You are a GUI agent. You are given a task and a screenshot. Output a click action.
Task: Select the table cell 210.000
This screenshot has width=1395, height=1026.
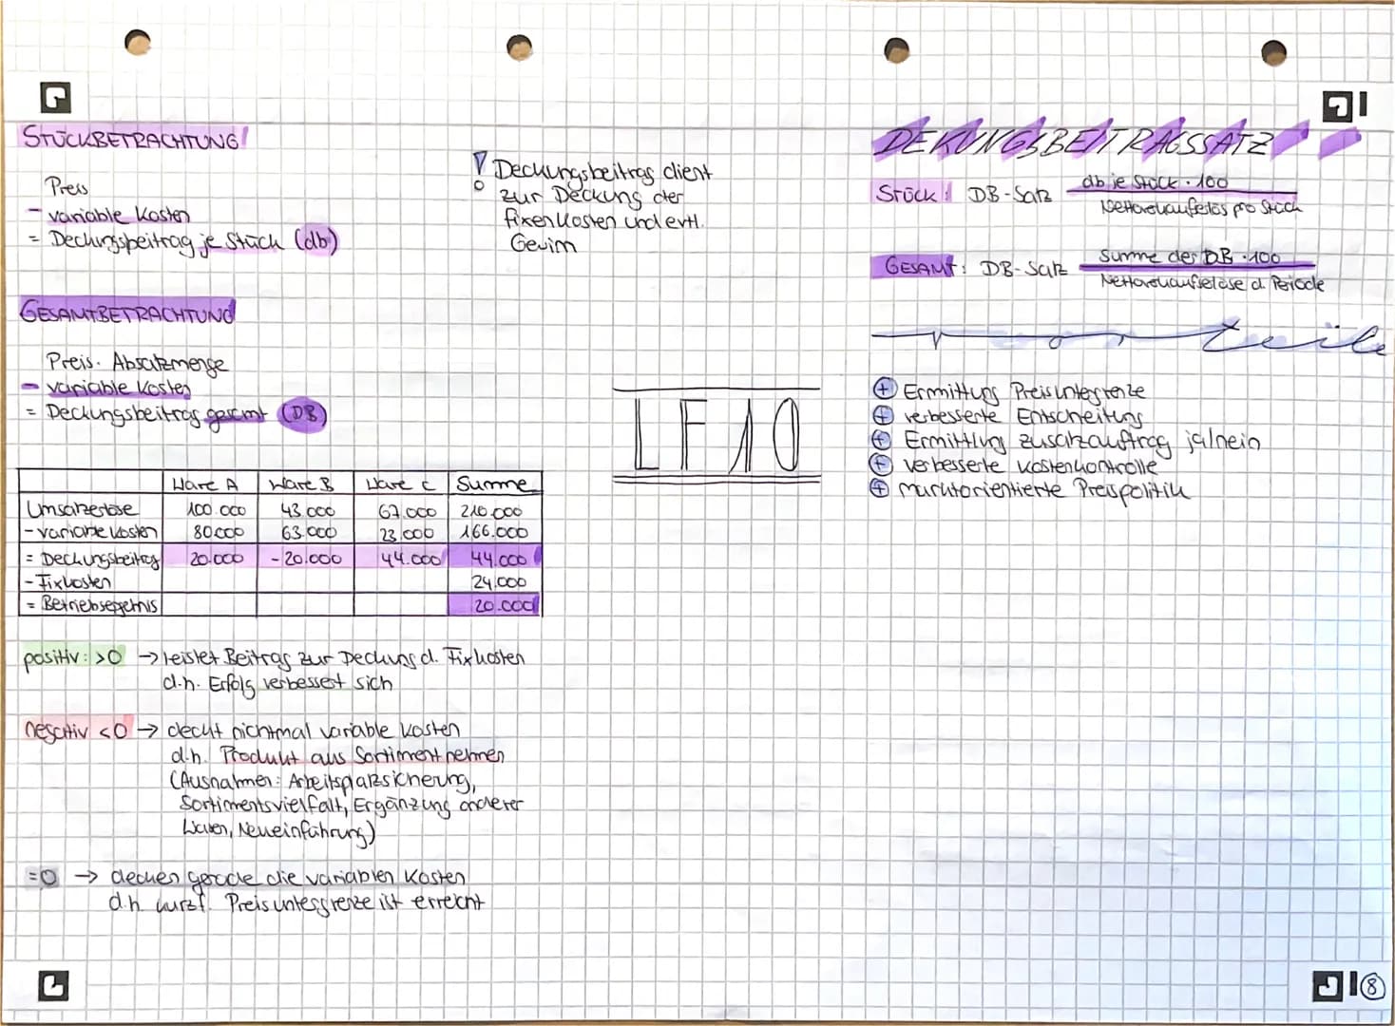pos(493,510)
